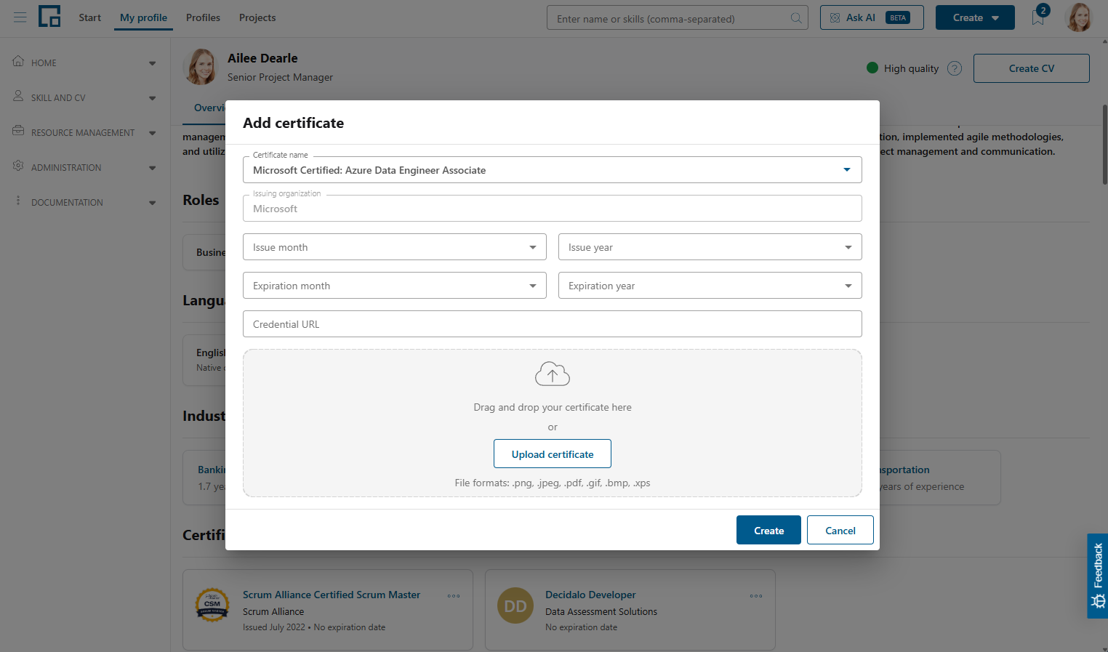This screenshot has width=1108, height=652.
Task: Expand the DOCUMENTATION section arrow
Action: point(152,203)
